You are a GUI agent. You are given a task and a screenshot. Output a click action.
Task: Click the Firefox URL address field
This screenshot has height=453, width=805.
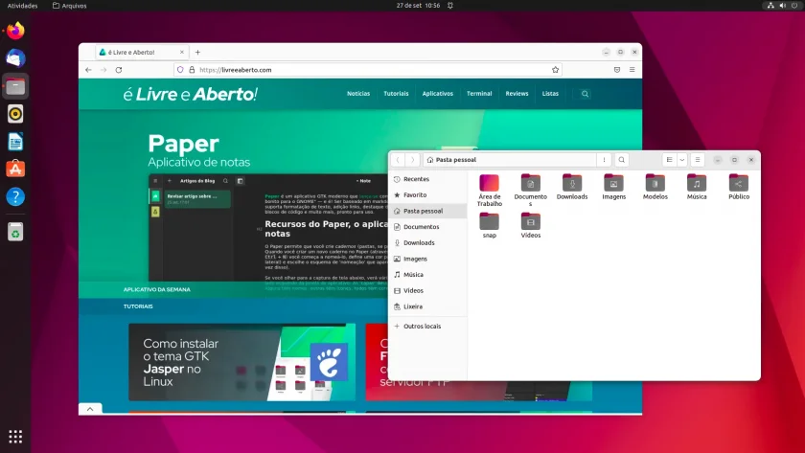(368, 70)
